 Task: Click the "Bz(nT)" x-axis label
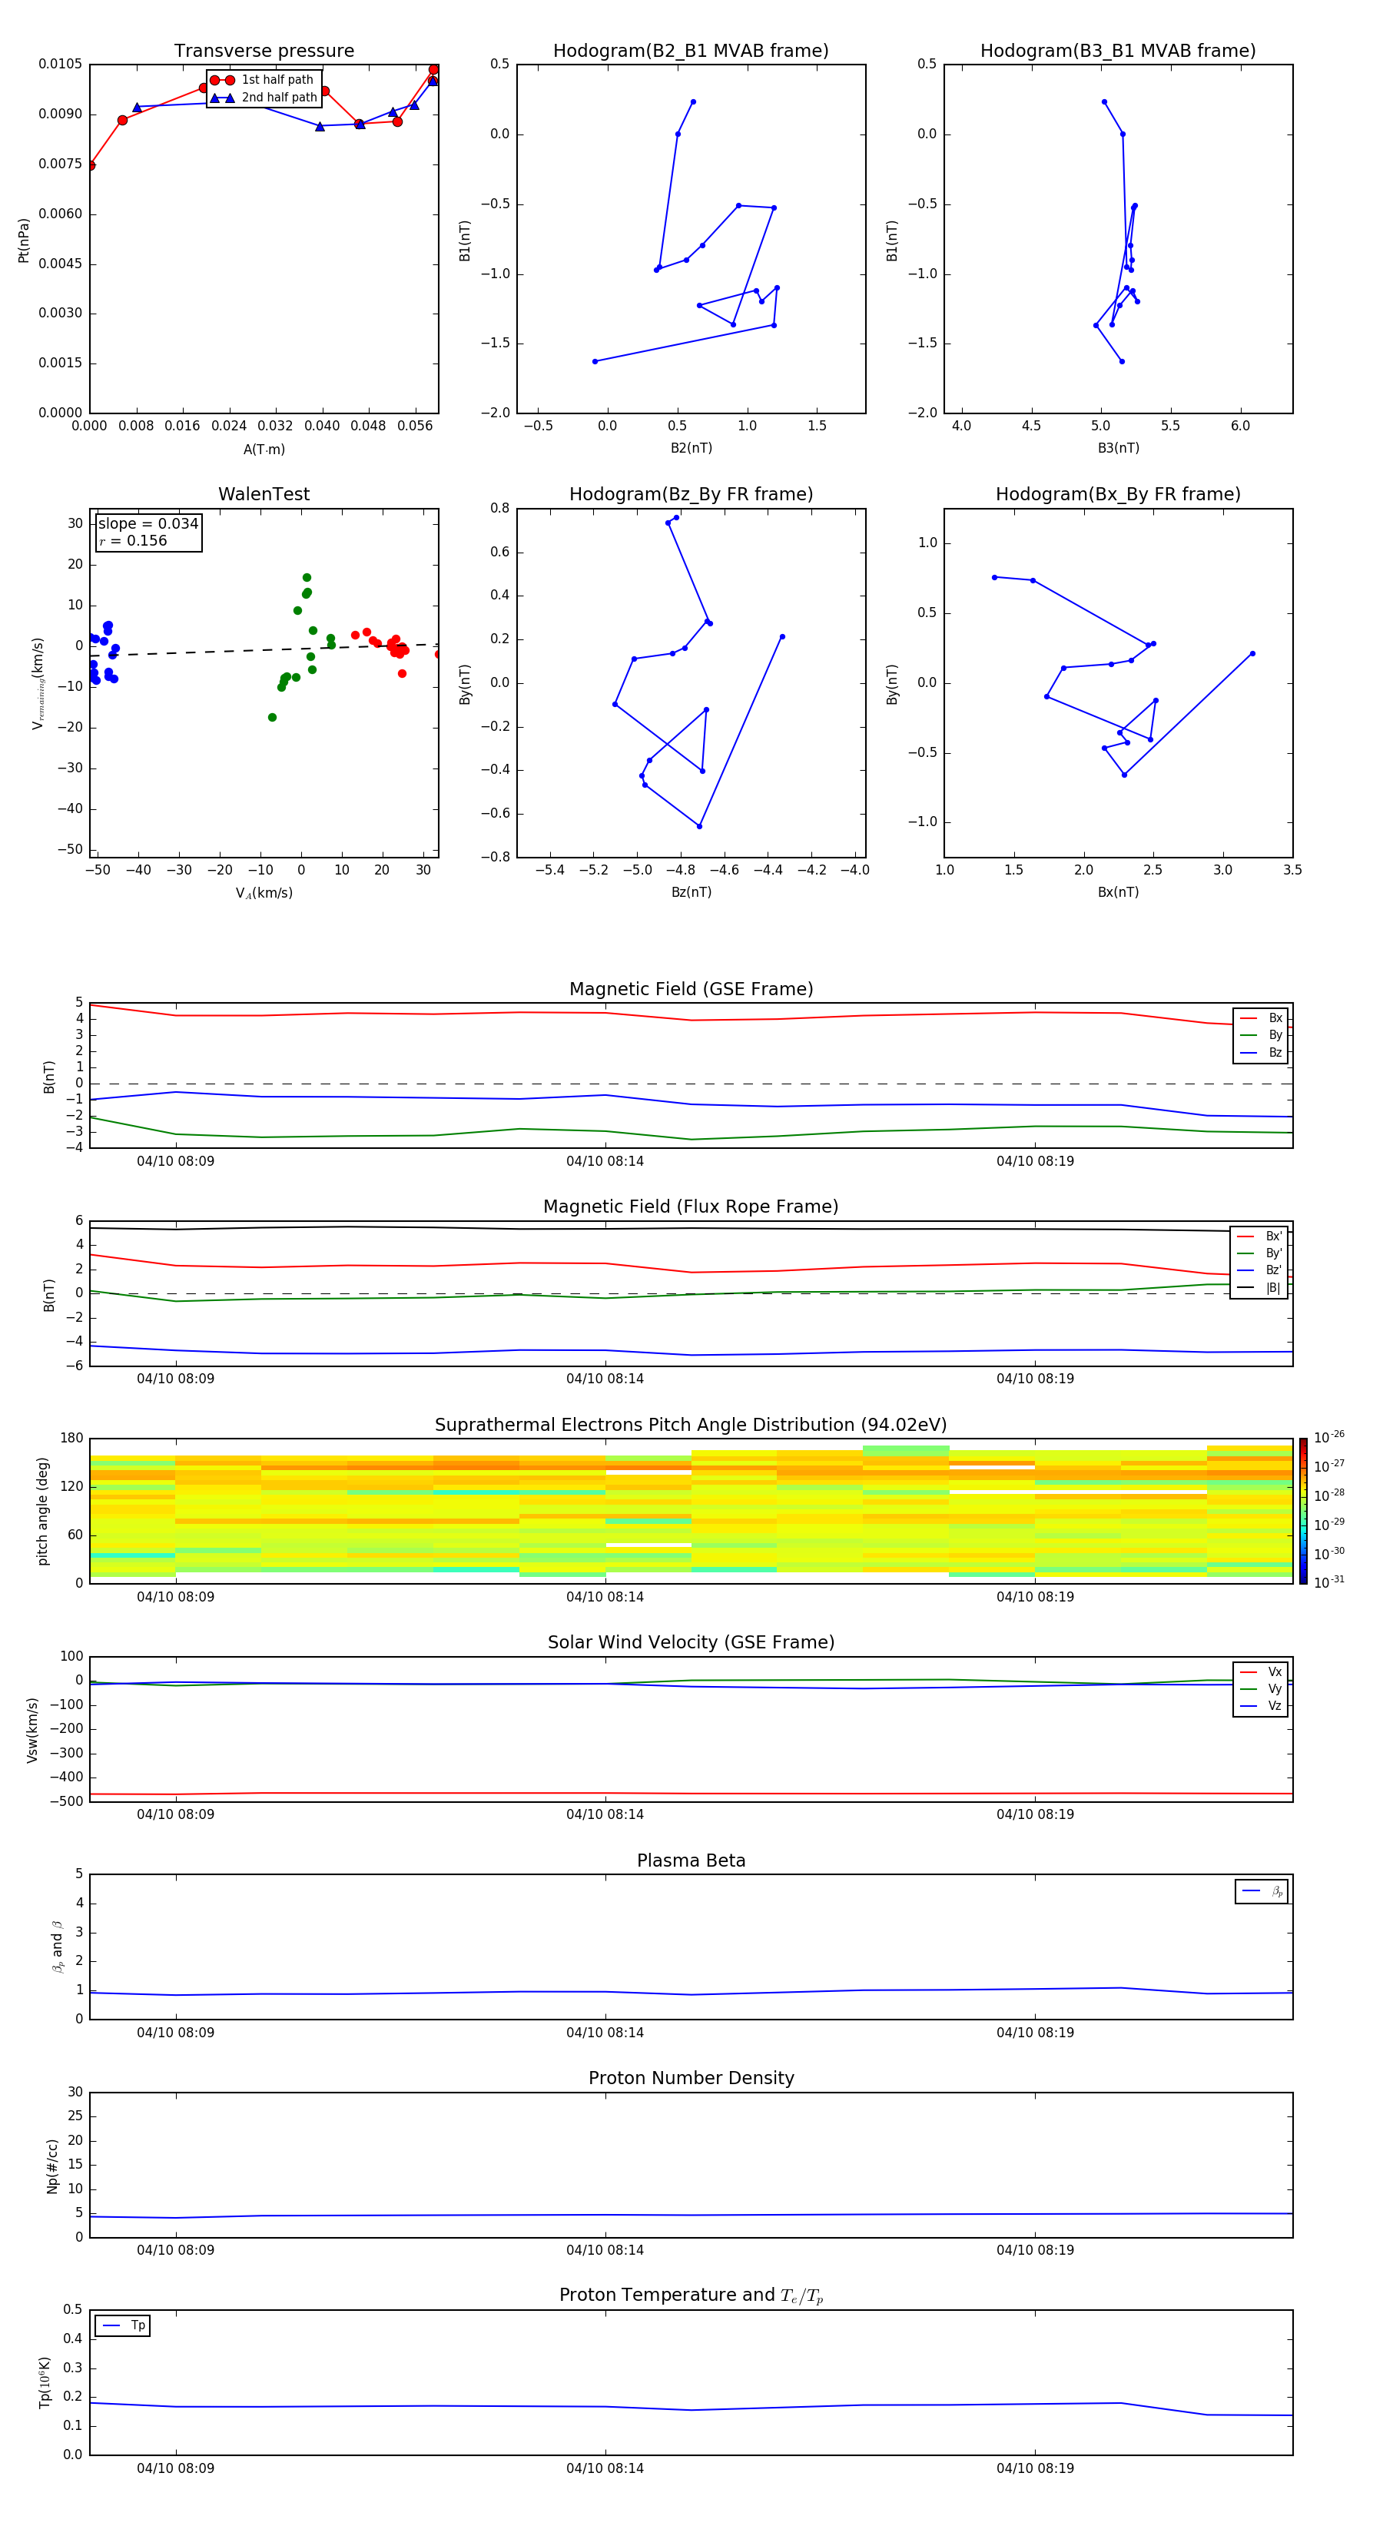tap(691, 892)
